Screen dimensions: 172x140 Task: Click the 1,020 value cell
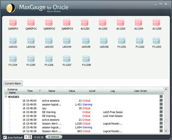click(x=78, y=124)
